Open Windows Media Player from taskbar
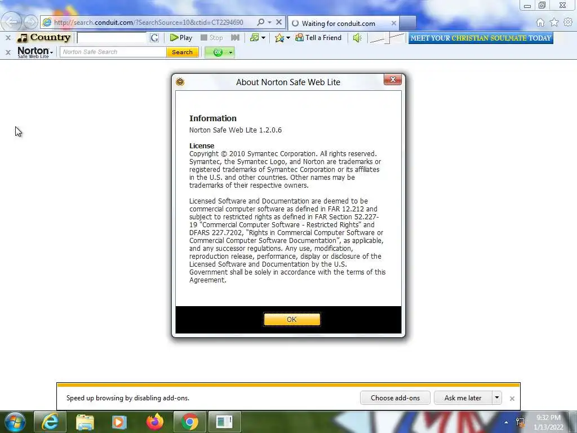The image size is (577, 433). 119,422
